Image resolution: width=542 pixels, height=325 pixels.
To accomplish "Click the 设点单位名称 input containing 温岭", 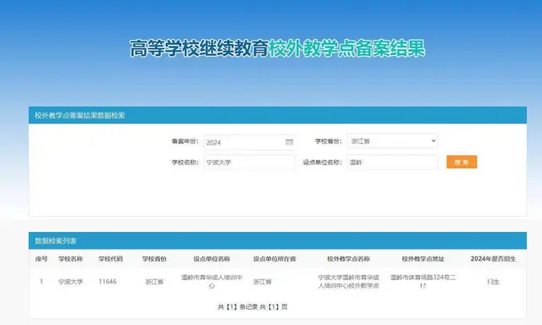I will click(393, 162).
